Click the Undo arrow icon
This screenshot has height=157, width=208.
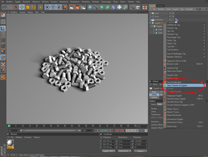4,7
